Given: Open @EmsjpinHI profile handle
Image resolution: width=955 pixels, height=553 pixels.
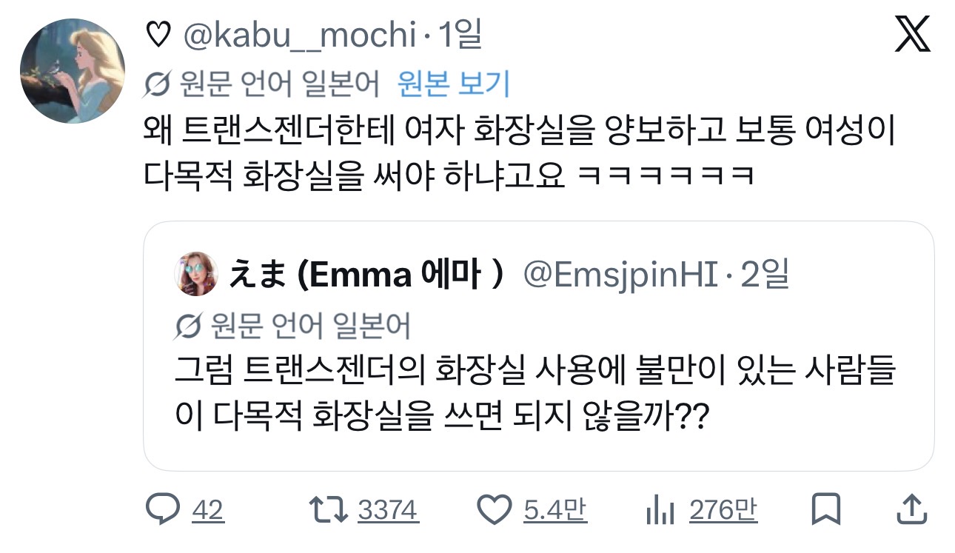Looking at the screenshot, I should tap(621, 275).
